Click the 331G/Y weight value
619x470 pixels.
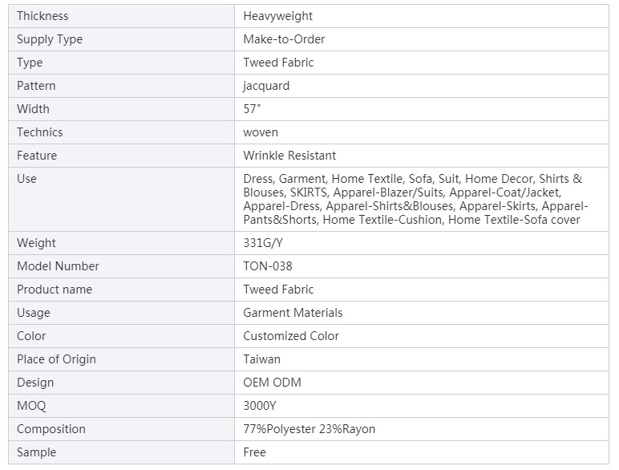(x=263, y=243)
